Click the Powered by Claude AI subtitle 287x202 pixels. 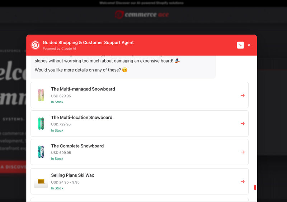point(59,49)
